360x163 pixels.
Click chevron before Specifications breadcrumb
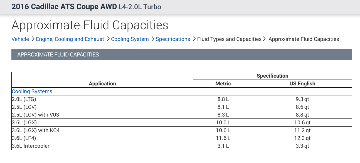(153, 39)
